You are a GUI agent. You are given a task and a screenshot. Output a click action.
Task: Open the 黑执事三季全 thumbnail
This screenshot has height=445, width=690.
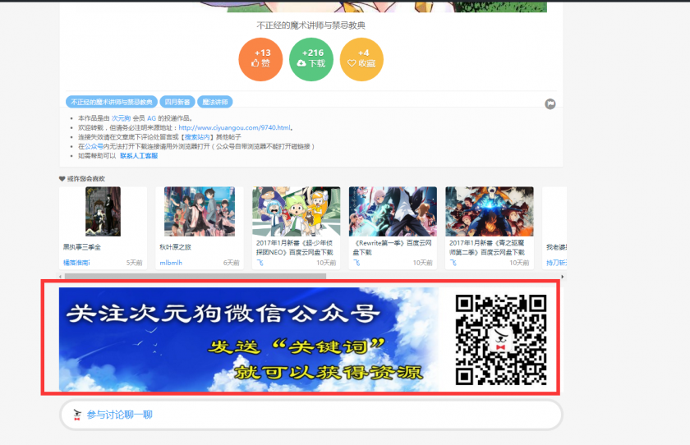(x=103, y=212)
